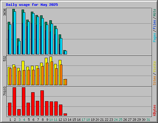Click the 532 visits axis value
The height and width of the screenshot is (123, 158).
pyautogui.click(x=5, y=58)
